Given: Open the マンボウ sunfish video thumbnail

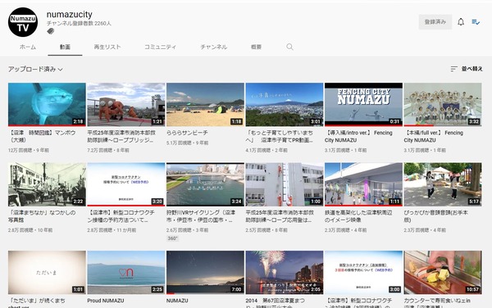Looking at the screenshot, I should pos(47,104).
